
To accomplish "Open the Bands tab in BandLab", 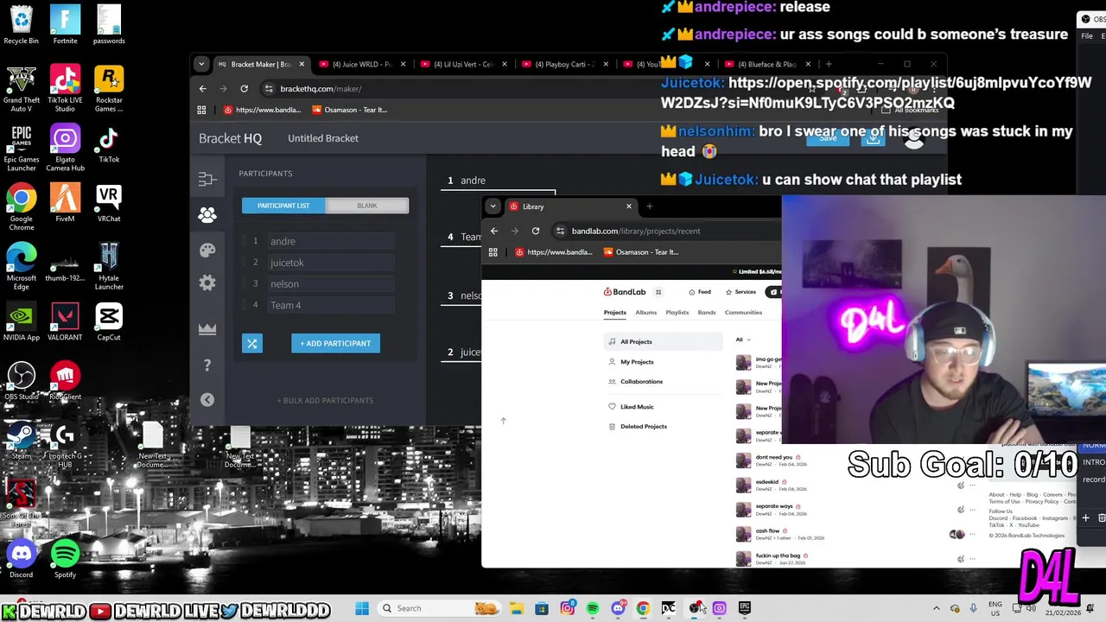I will coord(706,313).
